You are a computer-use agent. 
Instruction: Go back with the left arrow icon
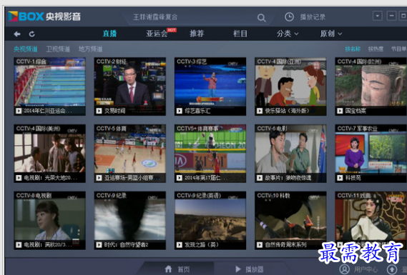click(17, 34)
